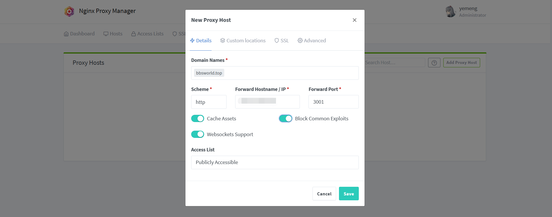Click the Custom locations layers icon

(x=223, y=41)
